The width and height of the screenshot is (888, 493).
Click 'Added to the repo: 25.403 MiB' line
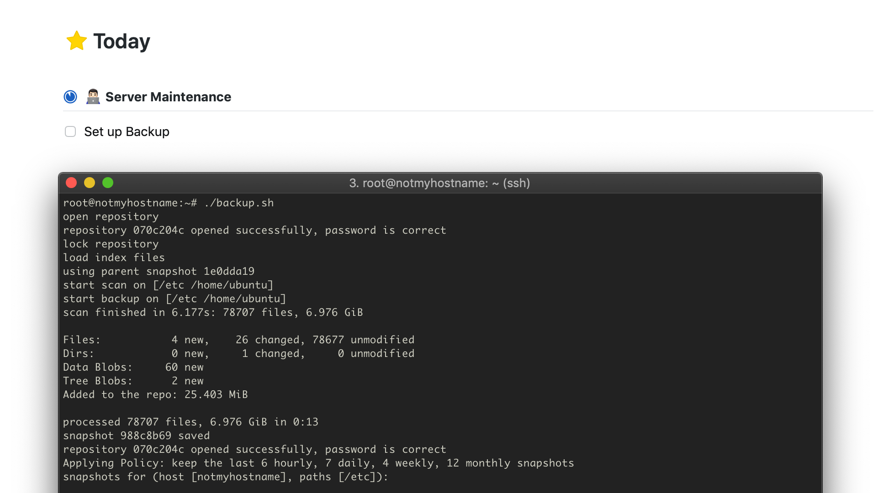[x=155, y=395]
